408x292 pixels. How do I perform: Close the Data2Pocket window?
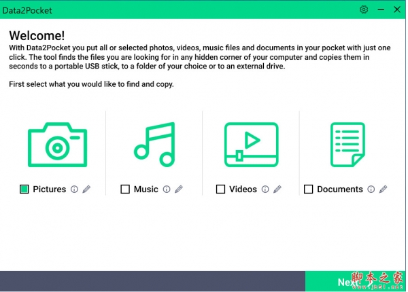(396, 10)
